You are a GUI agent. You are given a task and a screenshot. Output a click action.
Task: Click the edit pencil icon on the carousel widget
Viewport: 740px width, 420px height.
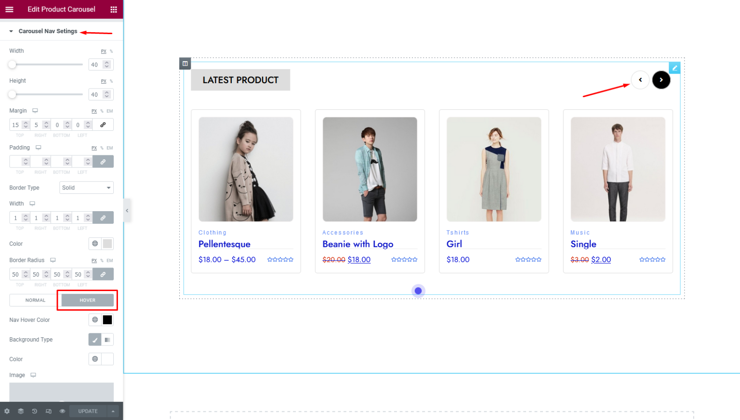click(674, 67)
